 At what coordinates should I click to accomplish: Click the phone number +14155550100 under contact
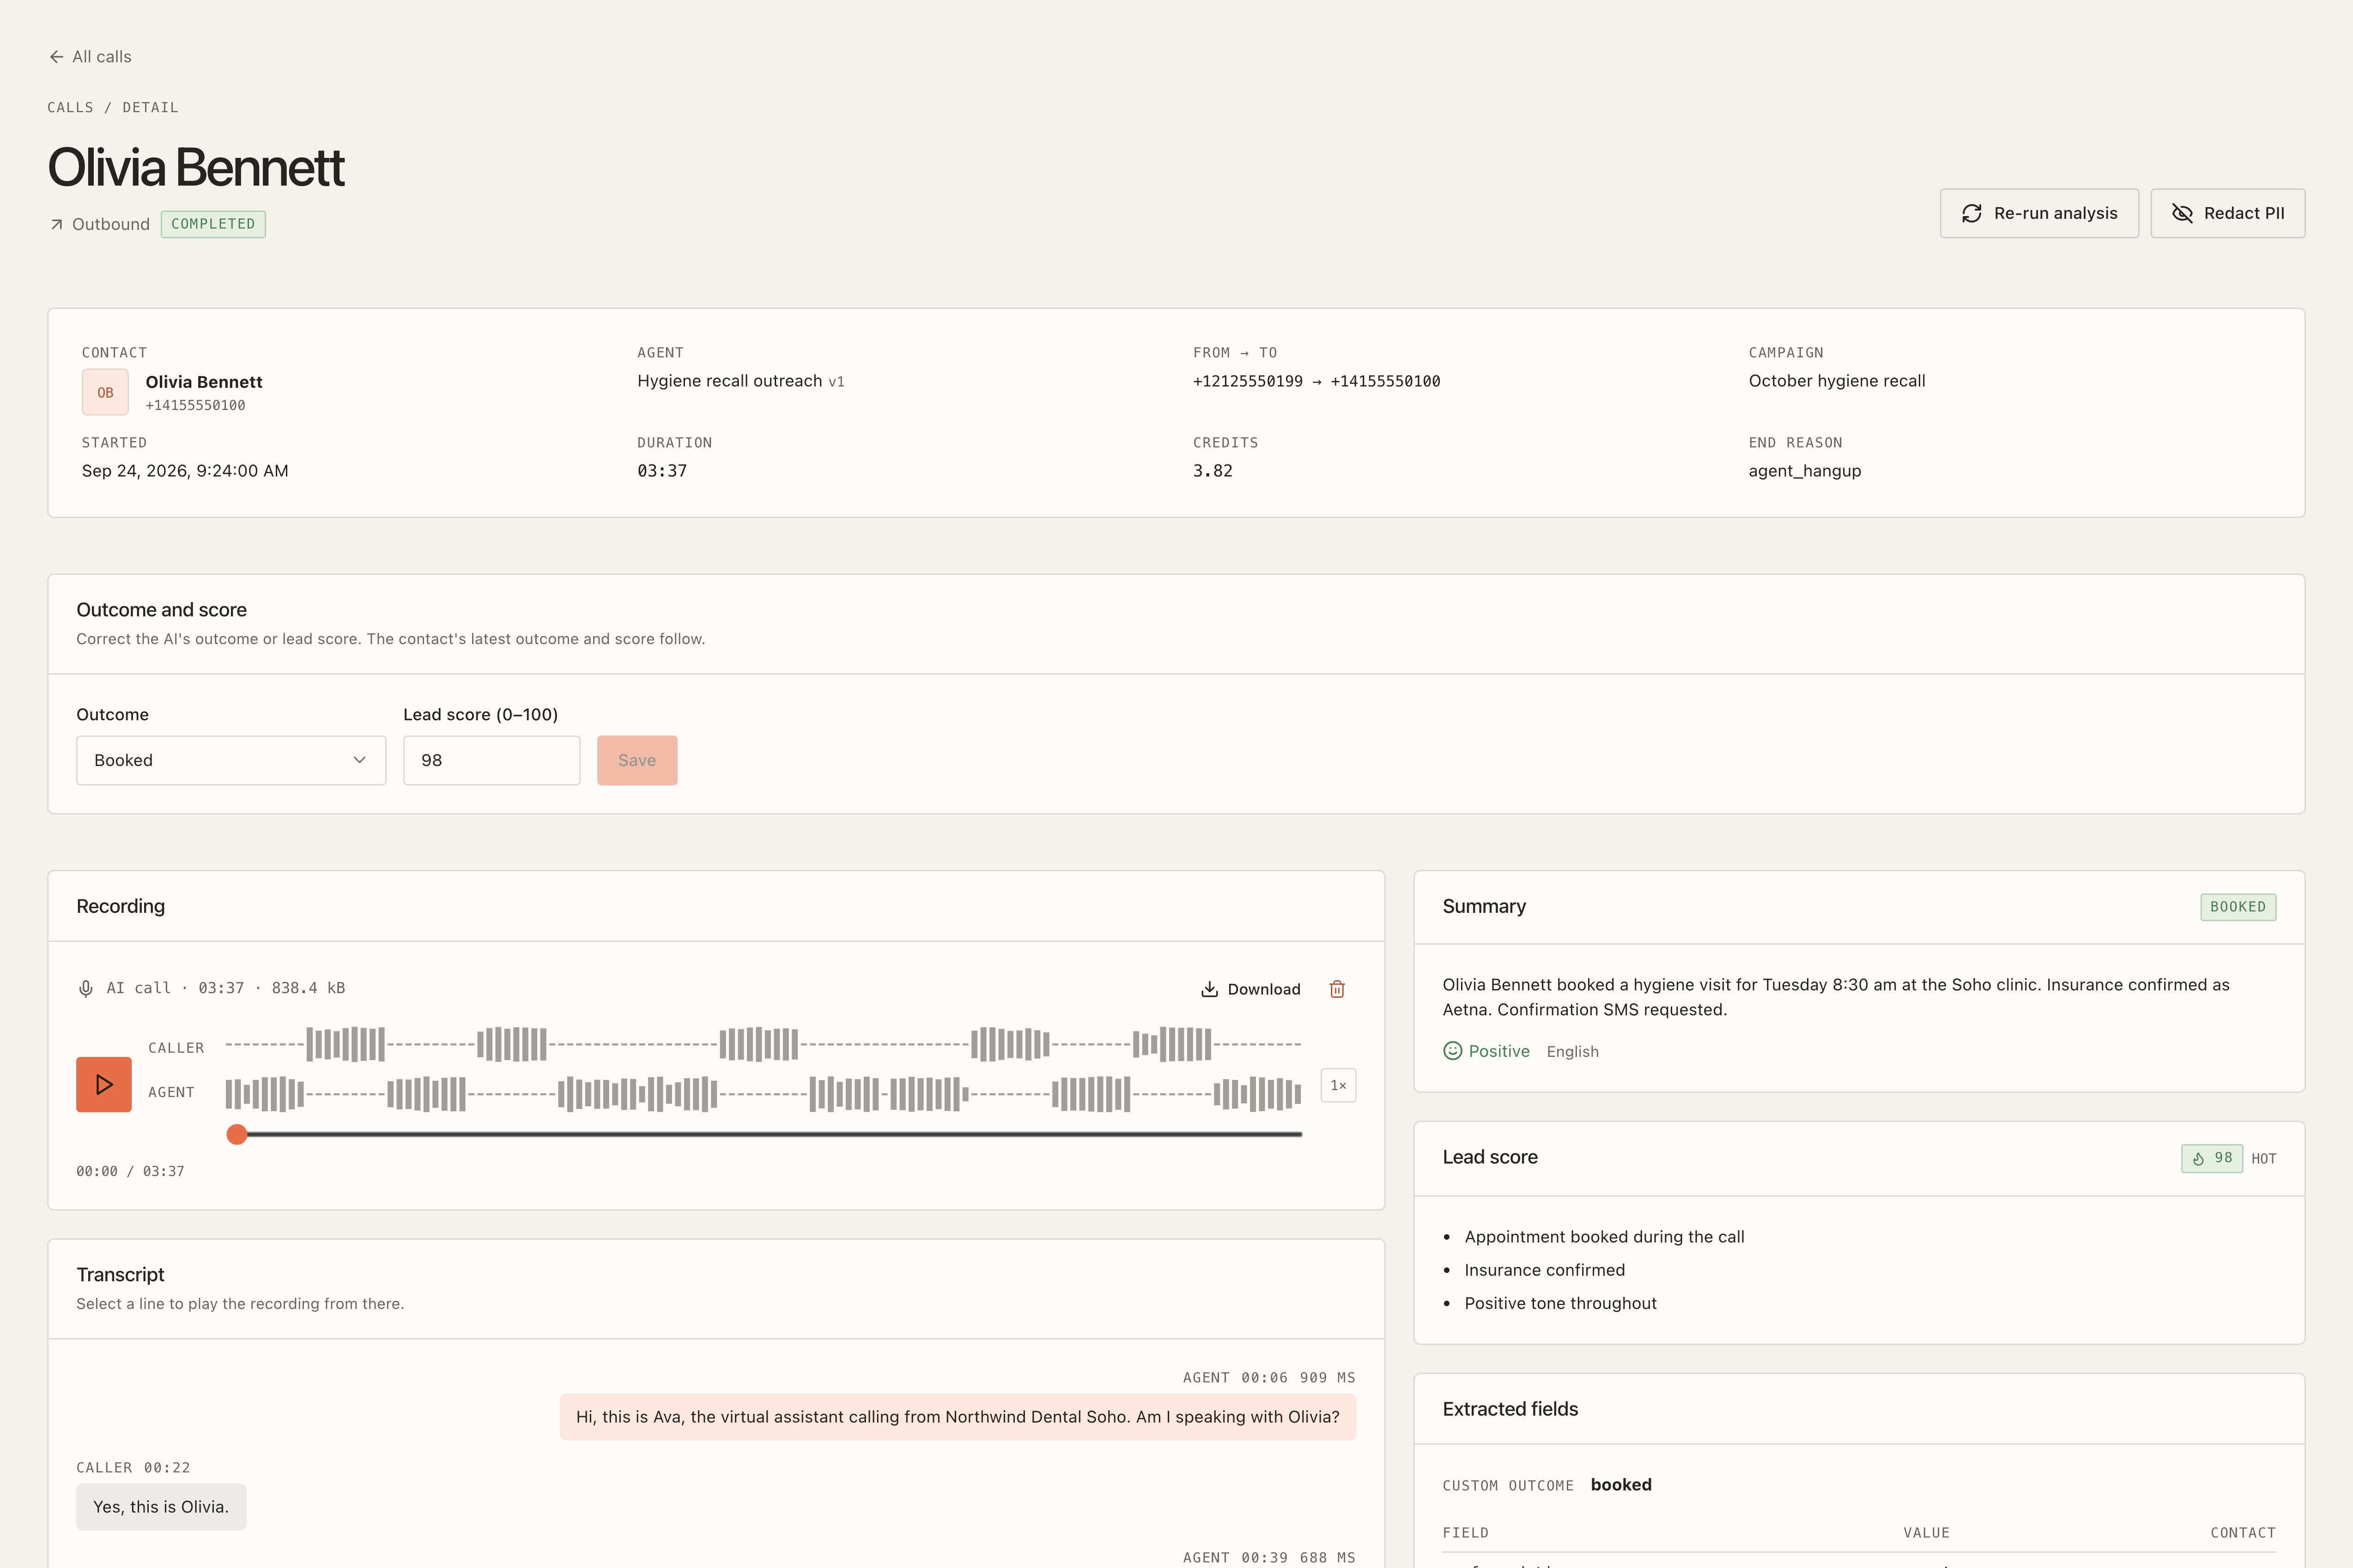(x=195, y=405)
